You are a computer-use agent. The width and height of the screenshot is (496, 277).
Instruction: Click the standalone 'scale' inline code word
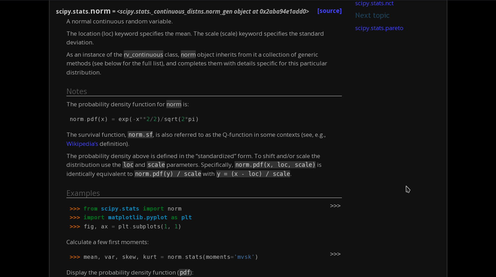tap(156, 165)
